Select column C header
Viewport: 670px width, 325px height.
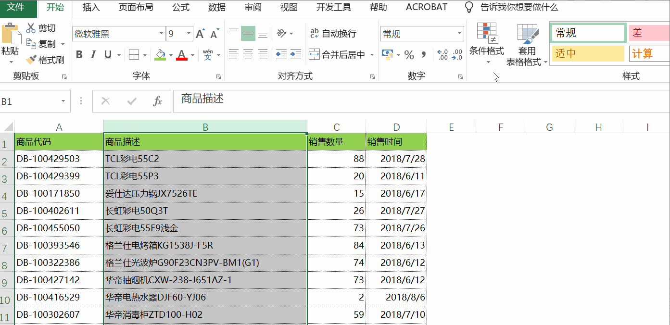click(x=337, y=127)
